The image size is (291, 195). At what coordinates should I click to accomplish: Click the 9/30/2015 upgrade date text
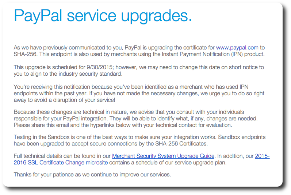coord(100,67)
